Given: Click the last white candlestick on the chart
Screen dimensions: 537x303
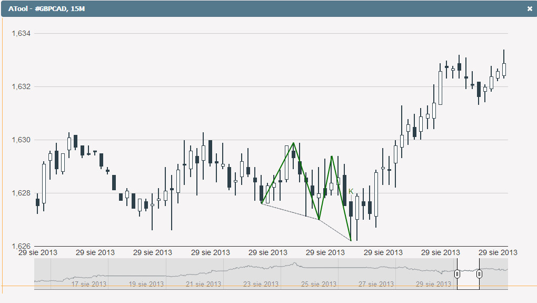Looking at the screenshot, I should pyautogui.click(x=504, y=70).
